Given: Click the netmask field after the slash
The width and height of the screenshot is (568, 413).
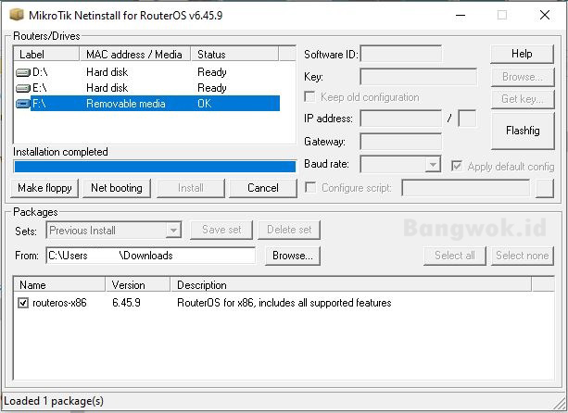Looking at the screenshot, I should tap(467, 119).
